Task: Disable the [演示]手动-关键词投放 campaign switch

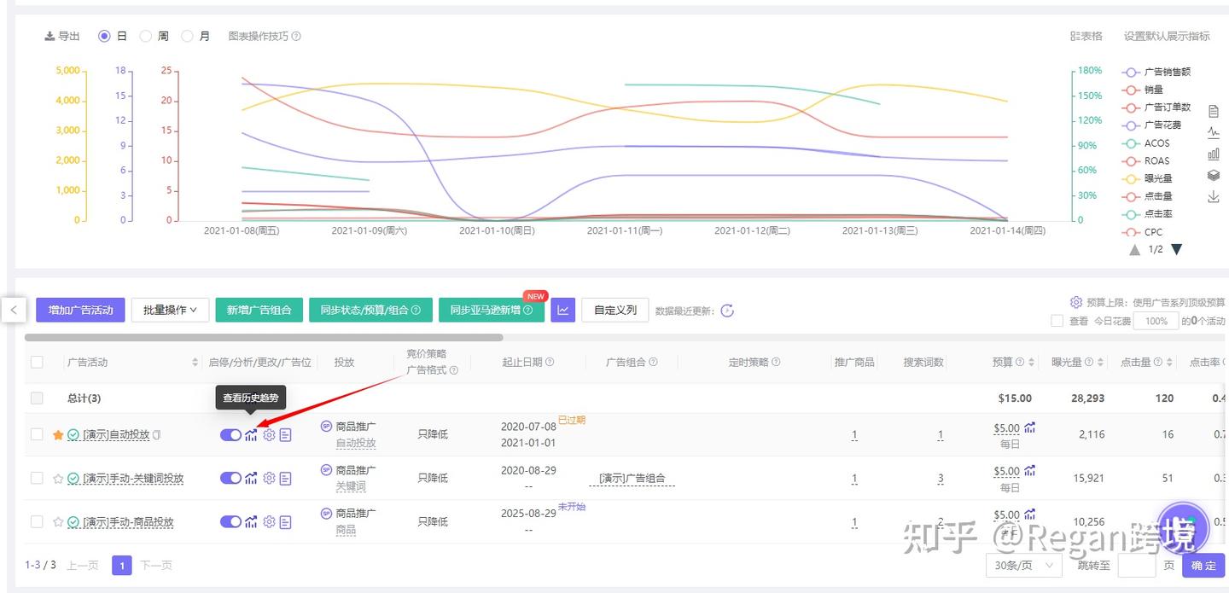Action: [x=230, y=479]
